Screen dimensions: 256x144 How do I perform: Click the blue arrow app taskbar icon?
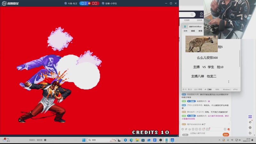125,140
